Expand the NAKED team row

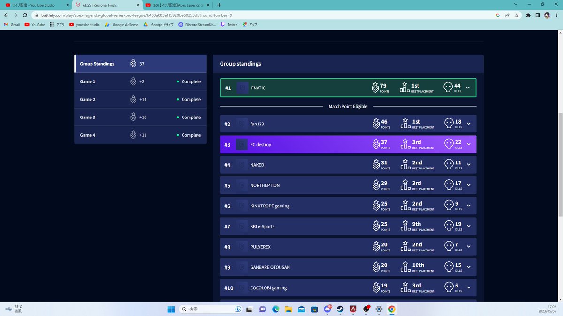(x=468, y=165)
